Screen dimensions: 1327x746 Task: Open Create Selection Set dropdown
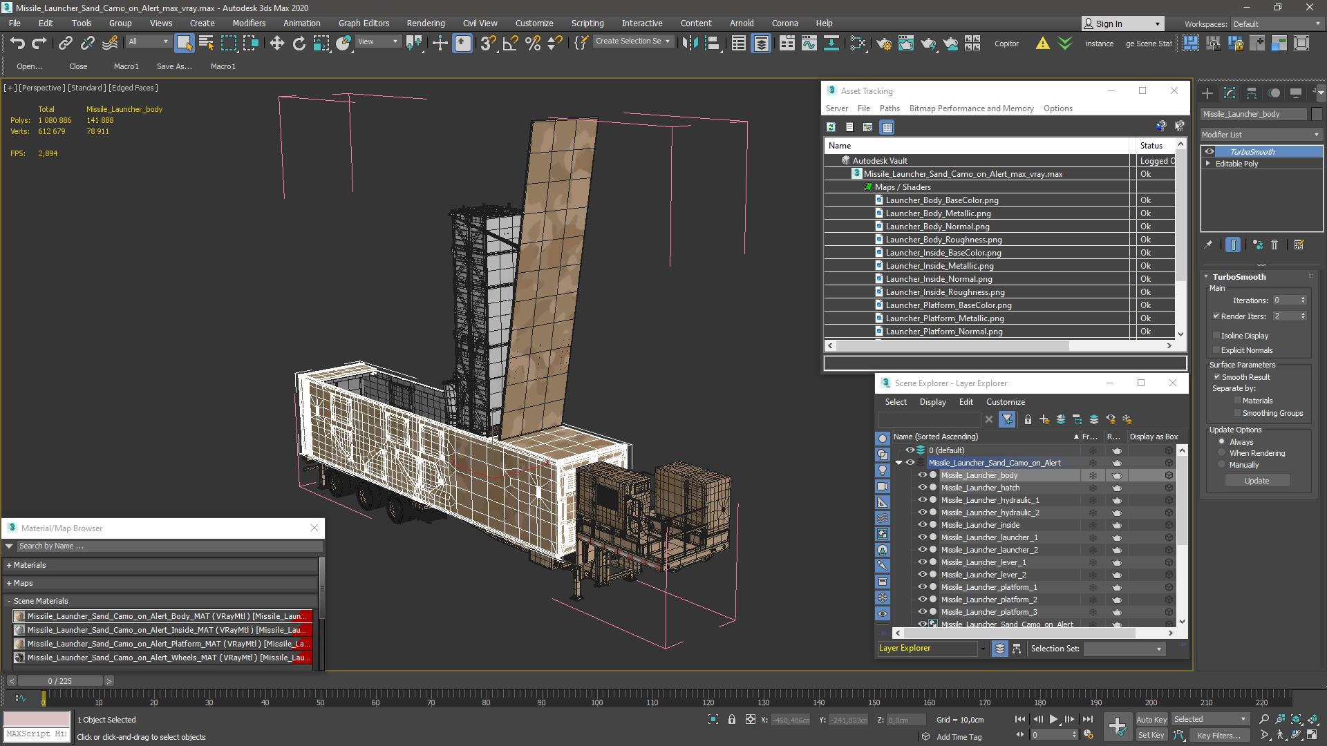tap(633, 41)
